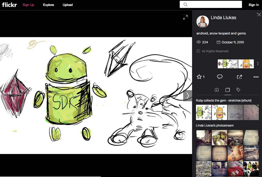This screenshot has height=177, width=262.
Task: Open Linda Liukas name link
Action: tap(223, 18)
